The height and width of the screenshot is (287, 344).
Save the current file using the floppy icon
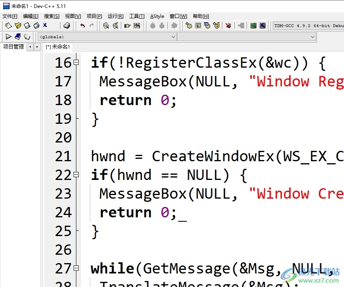[x=27, y=26]
